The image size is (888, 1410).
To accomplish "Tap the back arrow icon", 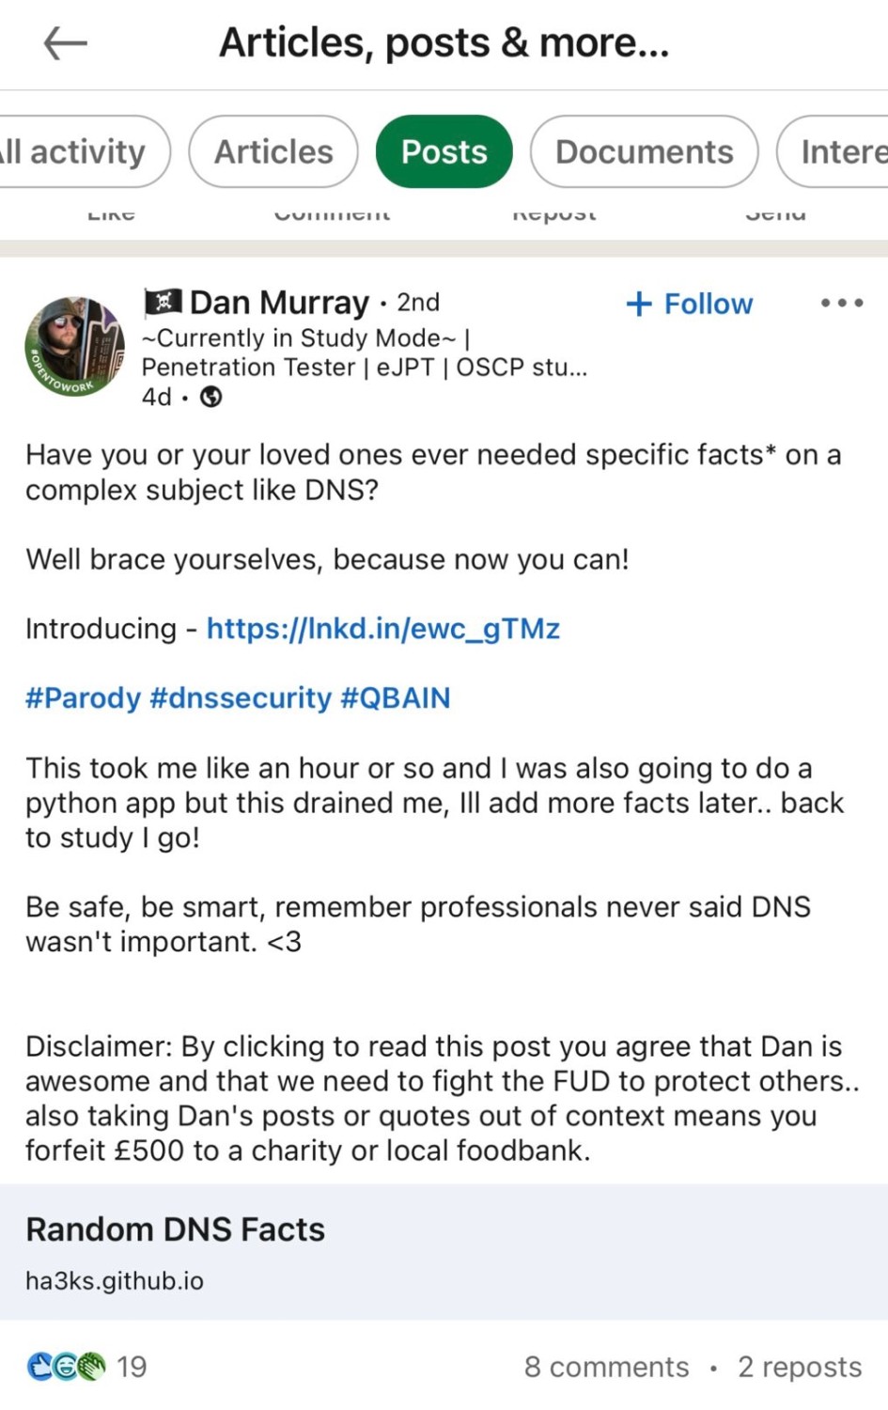I will click(65, 43).
